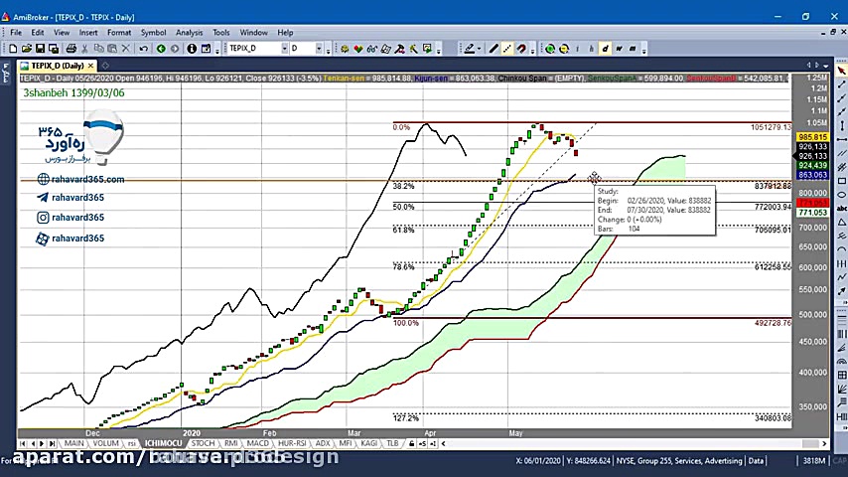Screen dimensions: 848x477
Task: Go back with the green left arrow
Action: click(x=161, y=49)
